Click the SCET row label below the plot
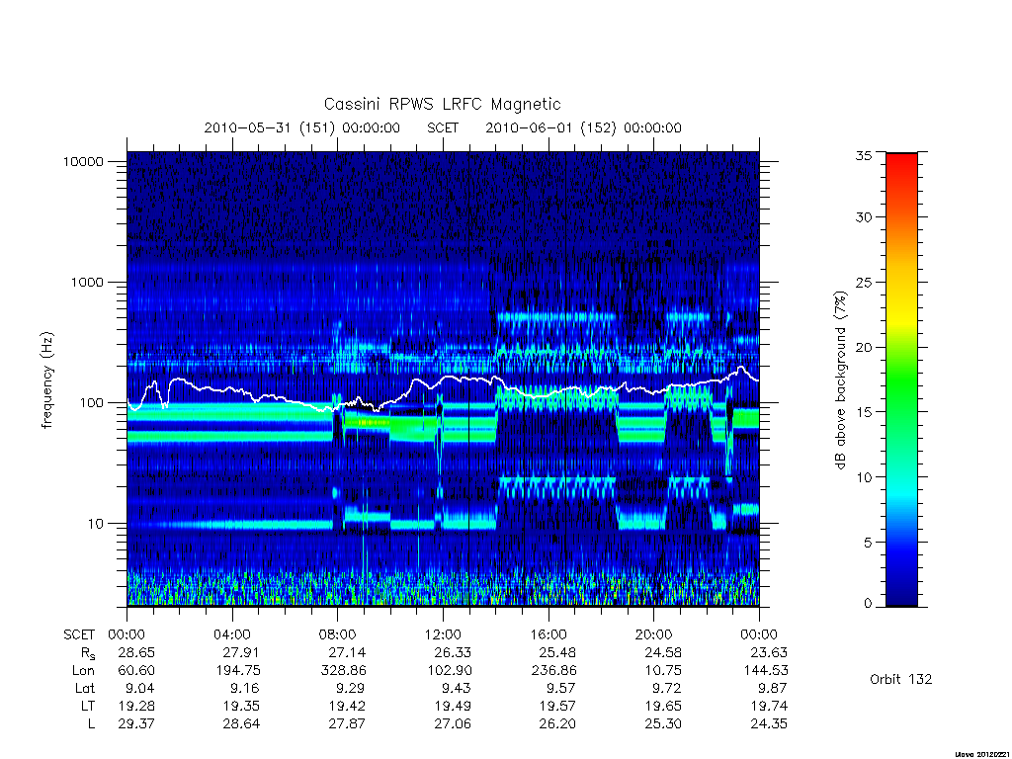Image resolution: width=1012 pixels, height=759 pixels. click(79, 634)
